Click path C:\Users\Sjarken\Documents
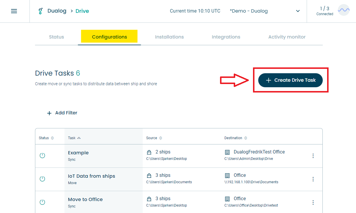The width and height of the screenshot is (356, 213). point(169,182)
